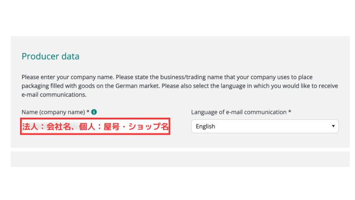Image resolution: width=355 pixels, height=200 pixels.
Task: Open the e-mail language dropdown
Action: (x=265, y=126)
